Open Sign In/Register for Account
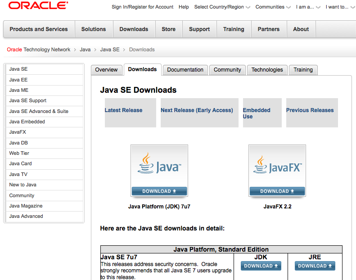Screen dimensions: 356x280 tap(142, 7)
